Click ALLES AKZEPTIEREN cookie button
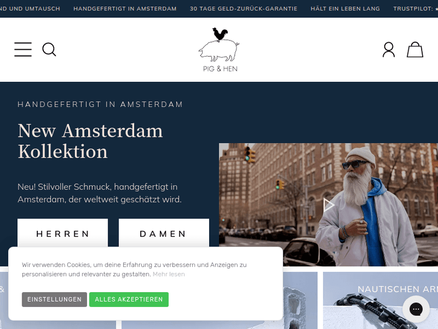Viewport: 438px width, 329px height. (129, 299)
